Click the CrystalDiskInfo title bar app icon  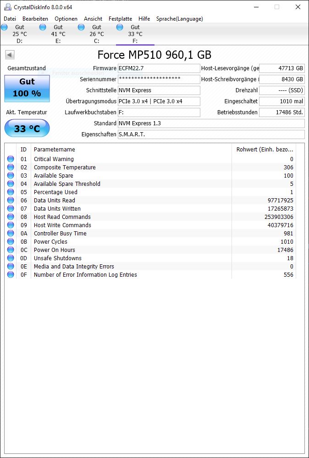click(7, 7)
